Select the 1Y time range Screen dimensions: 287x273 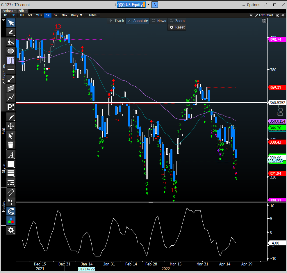(x=48, y=15)
